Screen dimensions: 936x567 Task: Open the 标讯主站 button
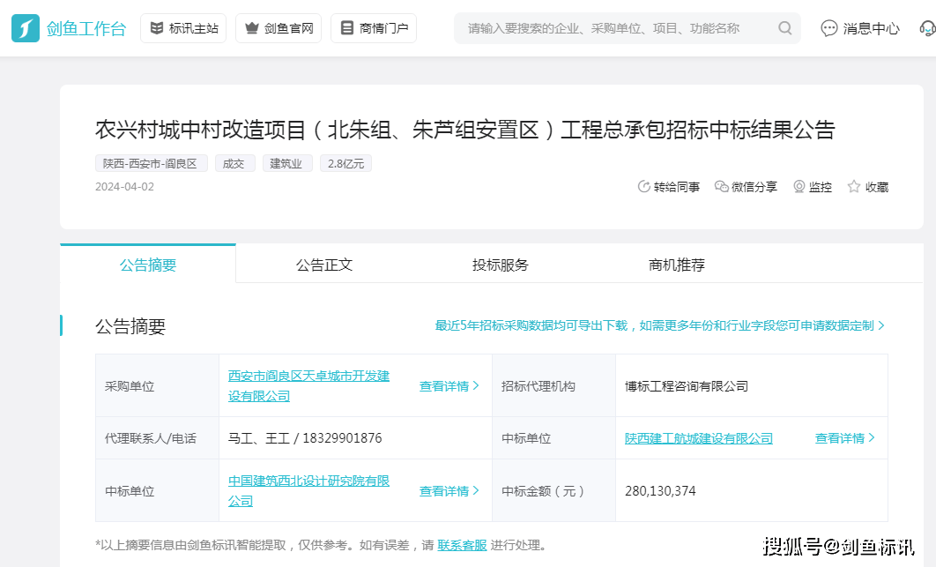click(183, 28)
